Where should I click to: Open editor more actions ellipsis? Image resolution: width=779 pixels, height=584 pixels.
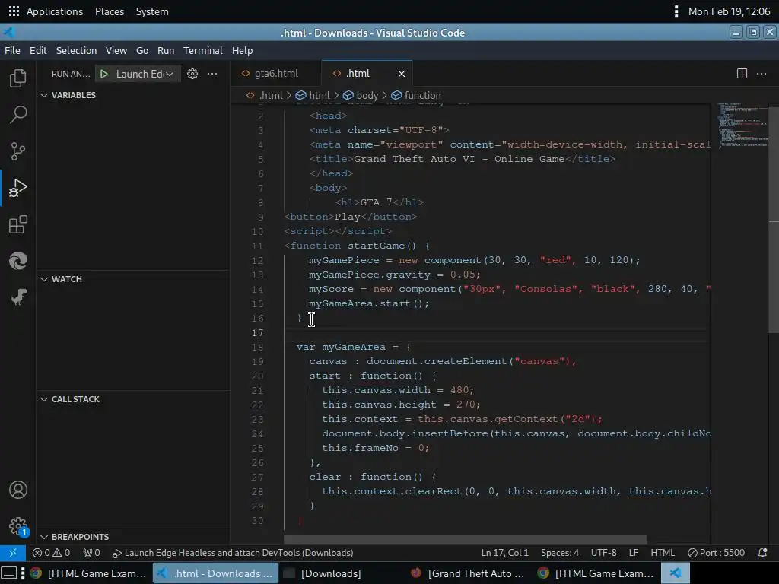pyautogui.click(x=761, y=74)
